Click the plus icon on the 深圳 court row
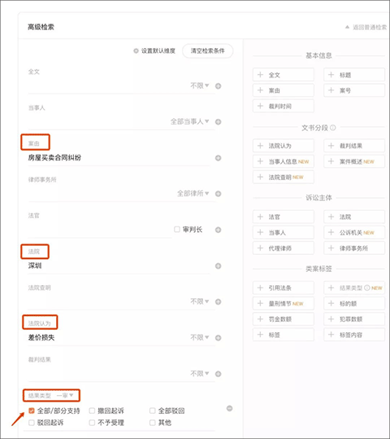 pos(219,266)
